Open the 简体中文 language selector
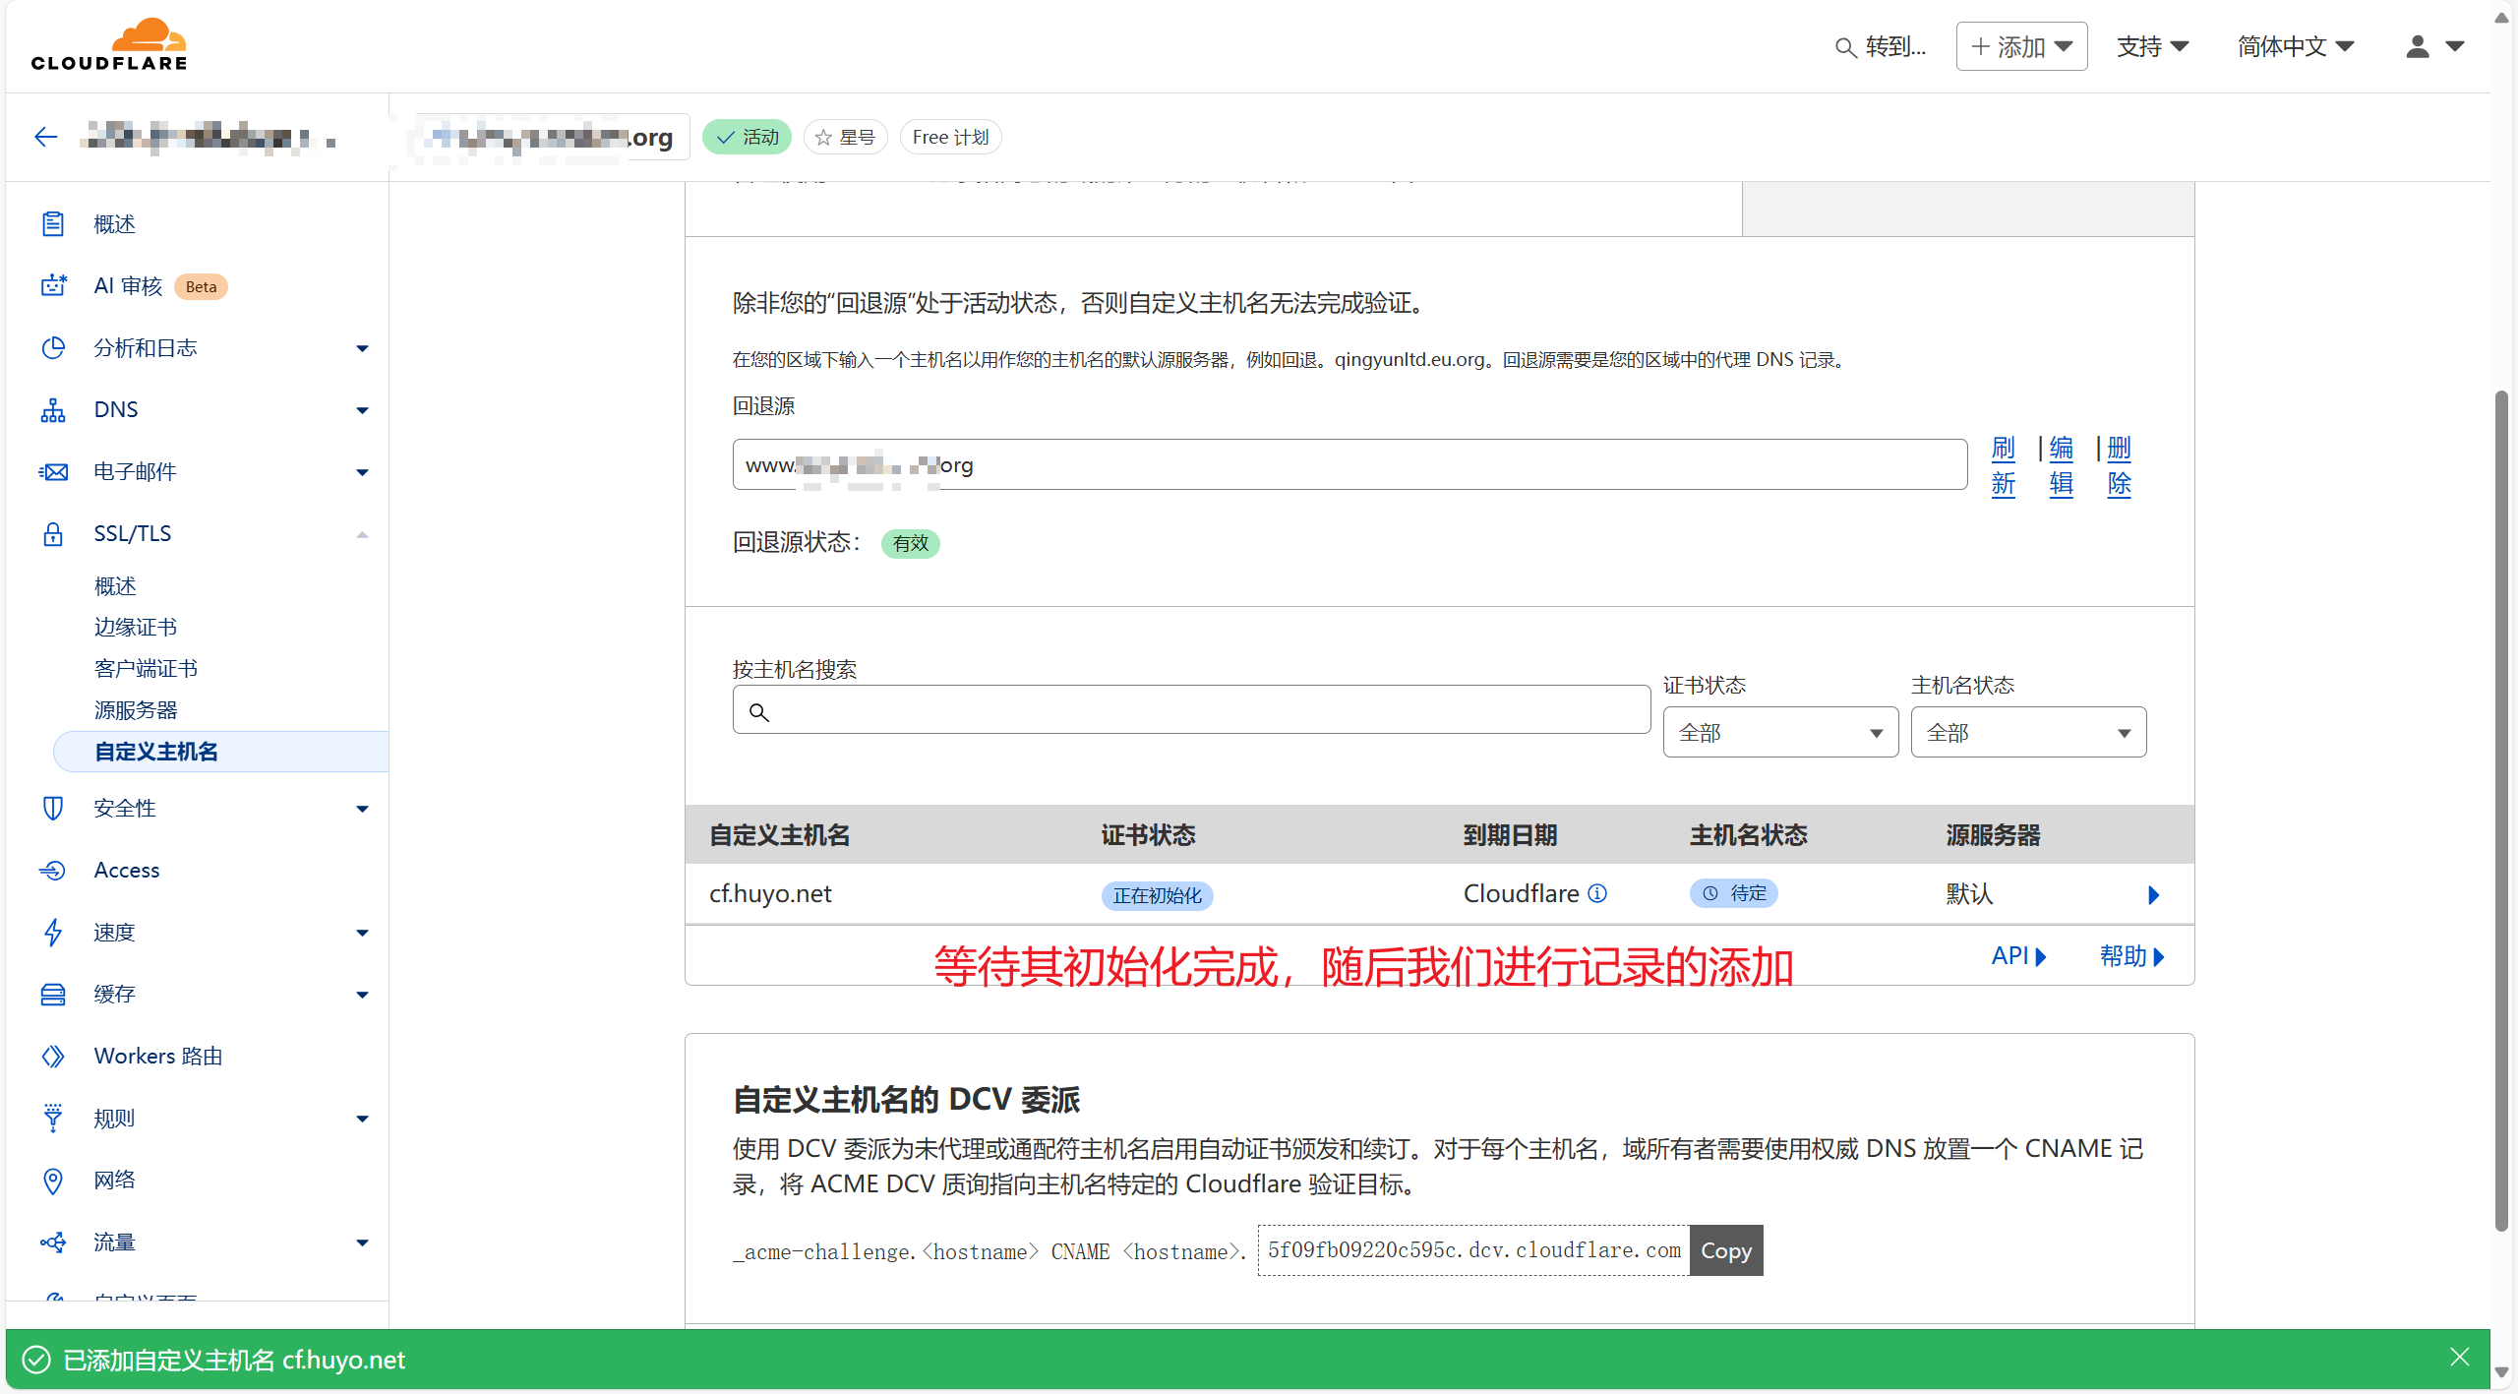Screen dimensions: 2518x1394 click(x=2295, y=46)
